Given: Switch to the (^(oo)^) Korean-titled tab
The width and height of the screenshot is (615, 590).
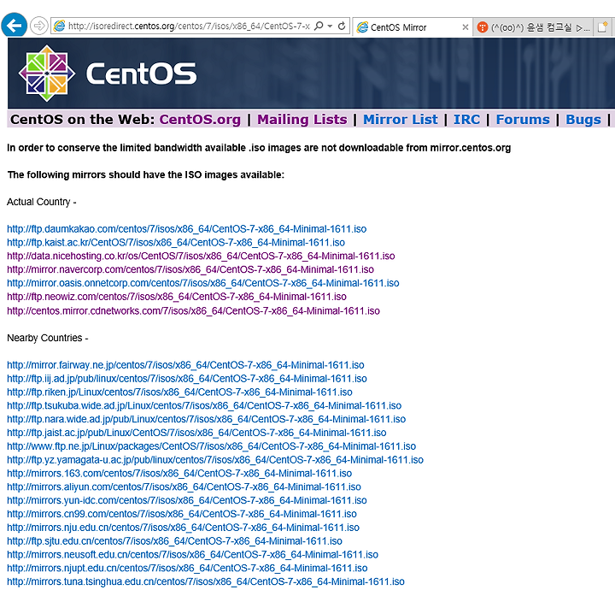Looking at the screenshot, I should (x=533, y=27).
